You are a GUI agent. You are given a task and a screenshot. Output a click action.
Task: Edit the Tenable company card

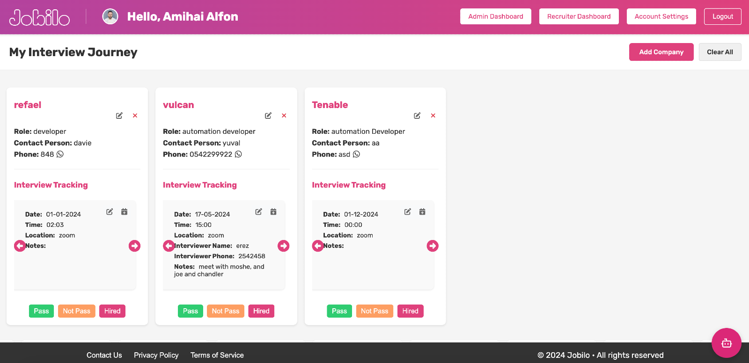(417, 116)
